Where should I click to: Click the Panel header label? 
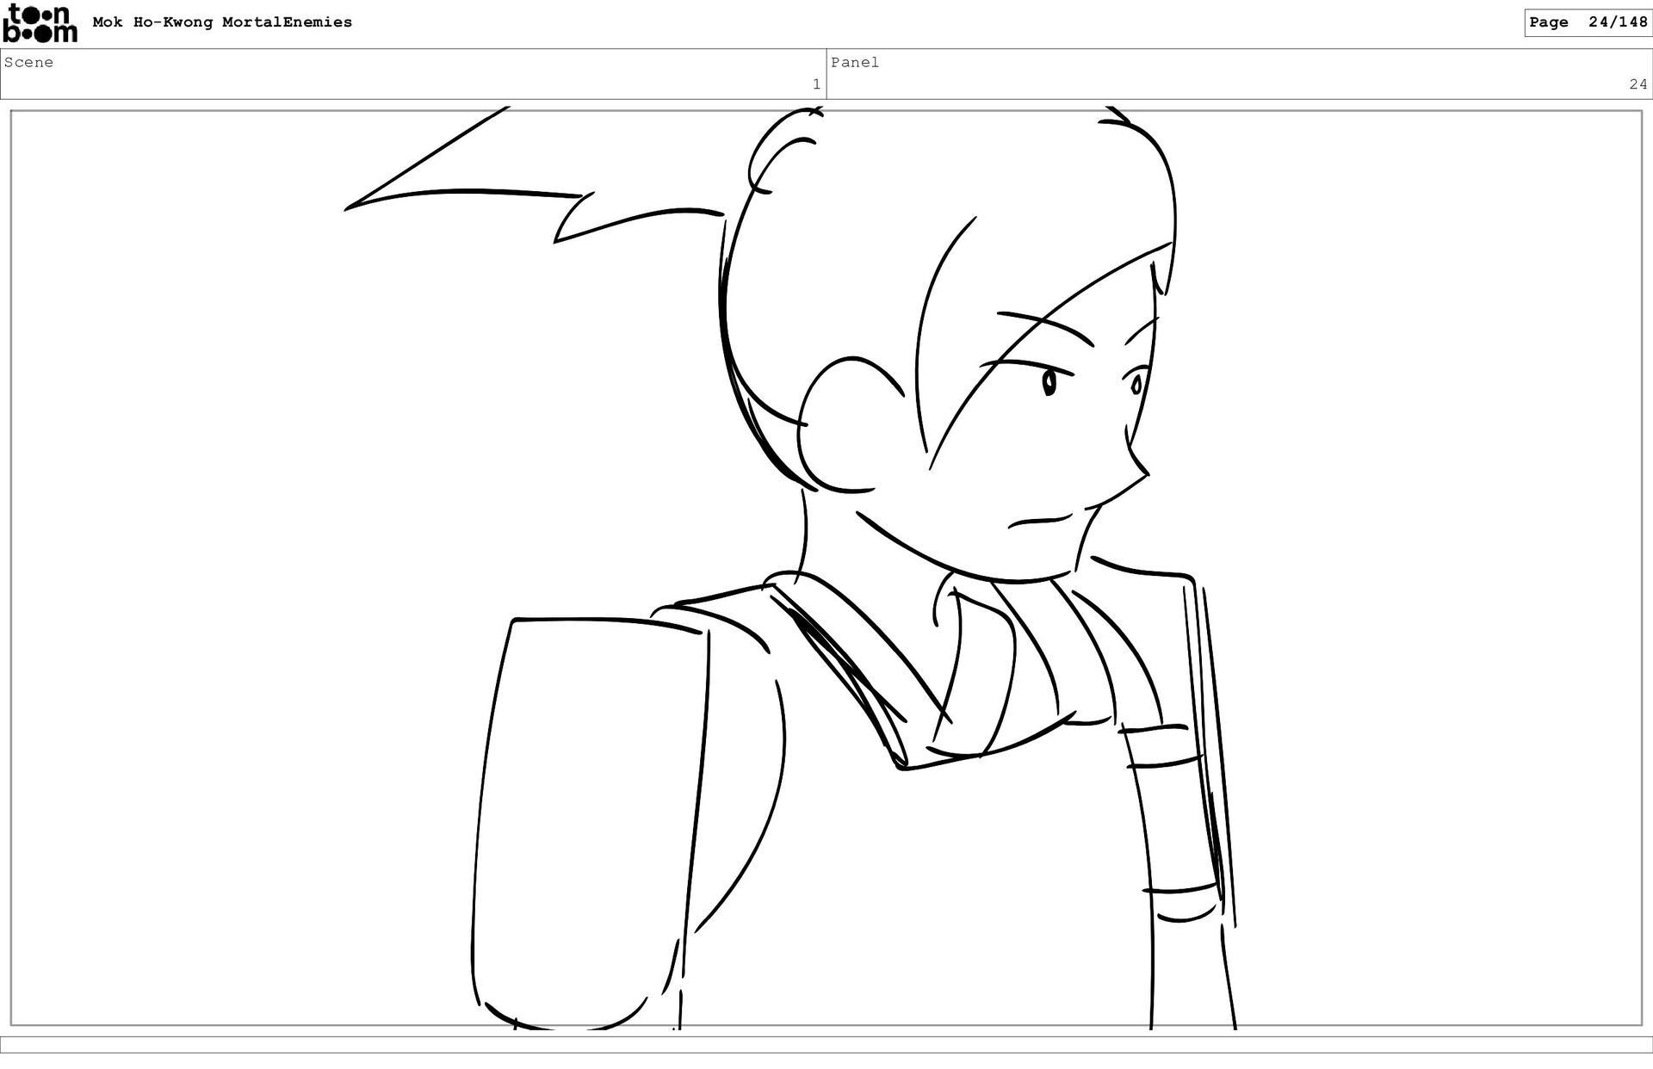(x=854, y=62)
